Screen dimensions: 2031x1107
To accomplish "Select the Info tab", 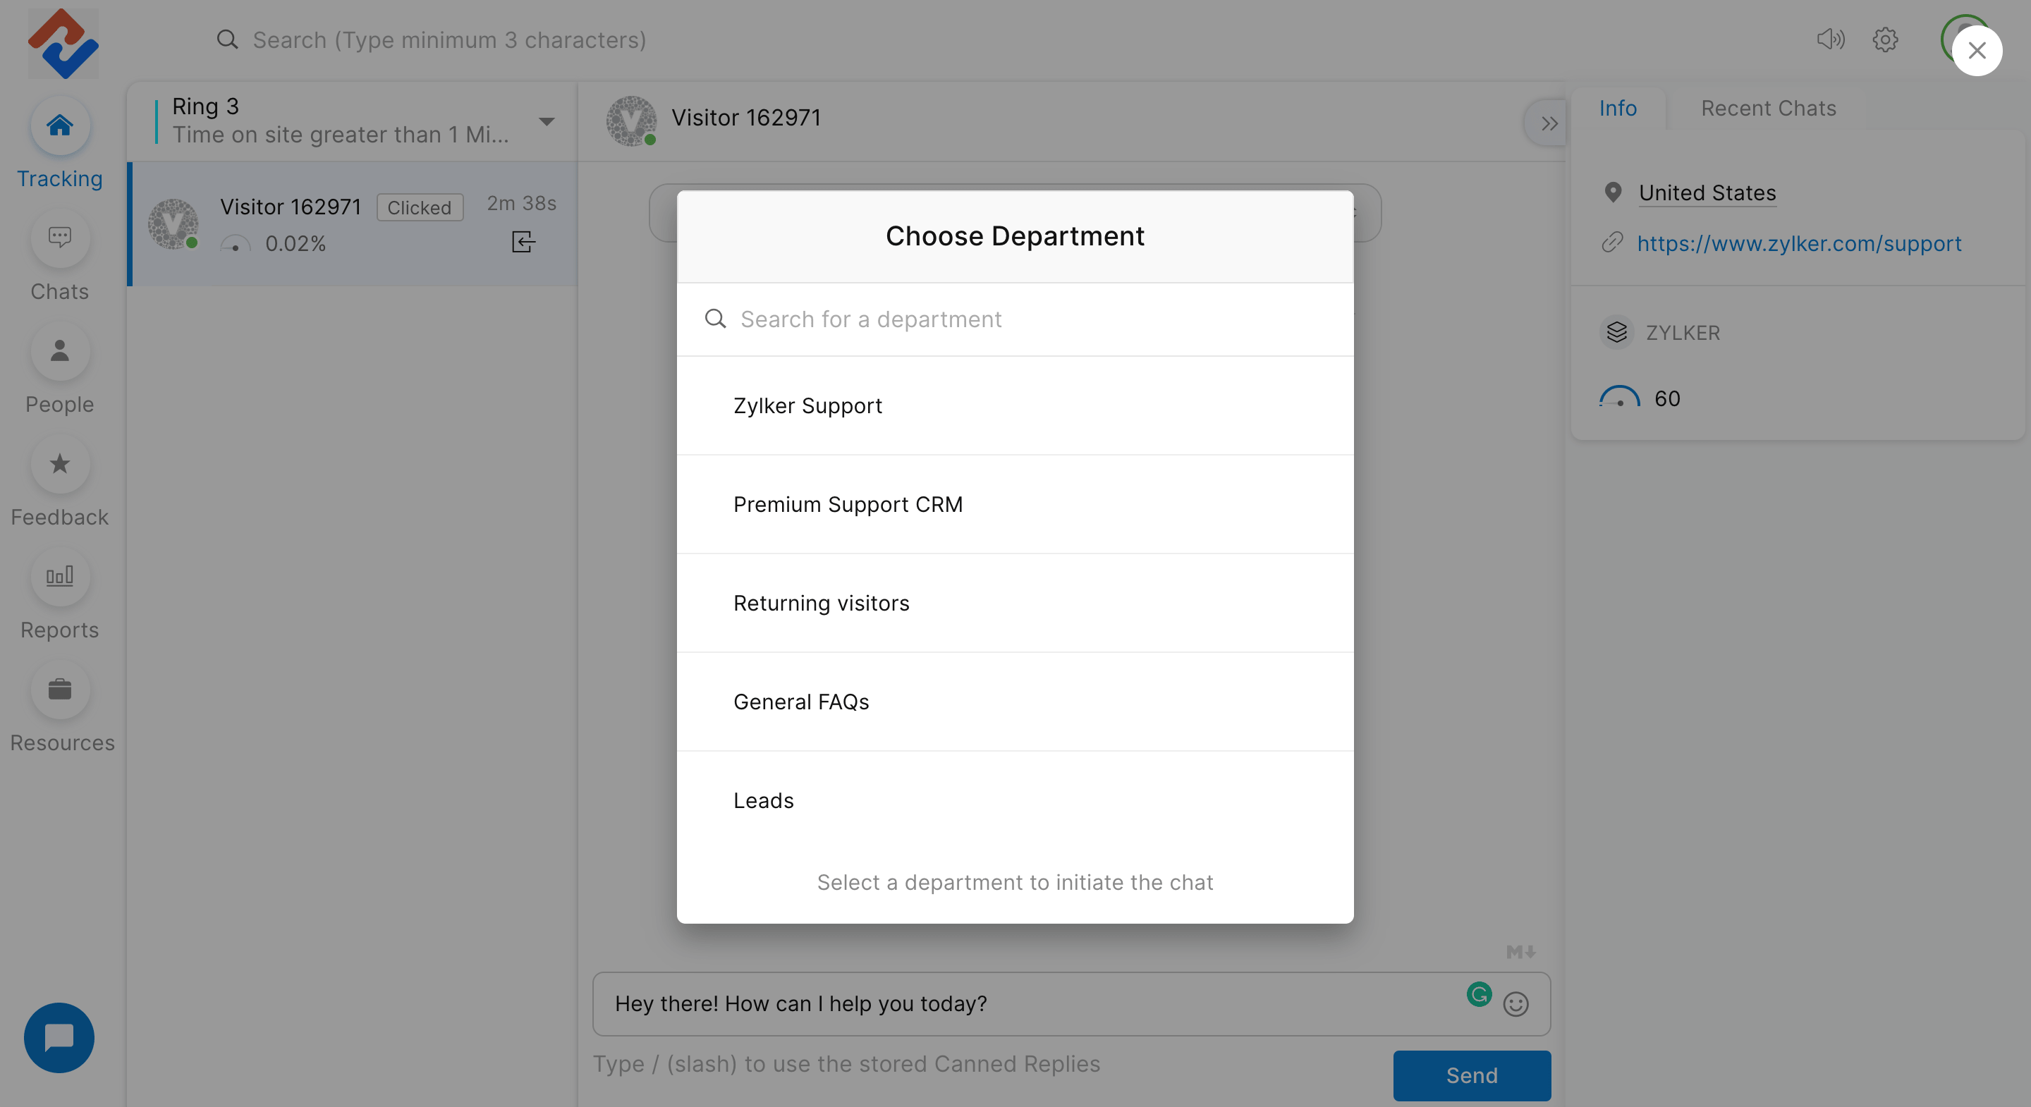I will point(1617,108).
